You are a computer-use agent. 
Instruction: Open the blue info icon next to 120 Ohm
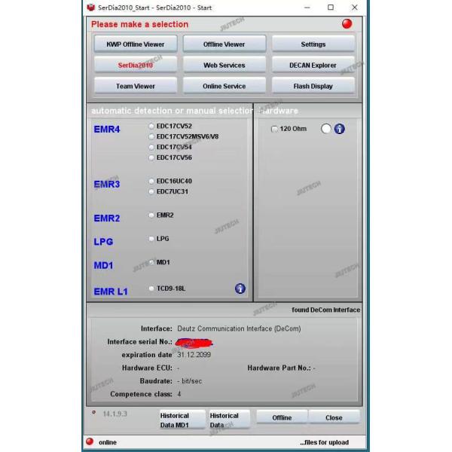(x=339, y=129)
